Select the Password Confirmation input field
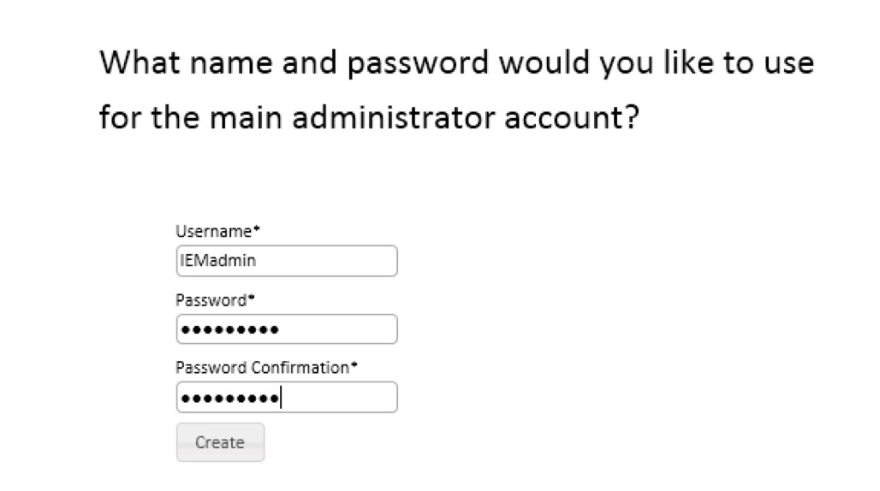Screen dimensions: 880x491 click(286, 398)
